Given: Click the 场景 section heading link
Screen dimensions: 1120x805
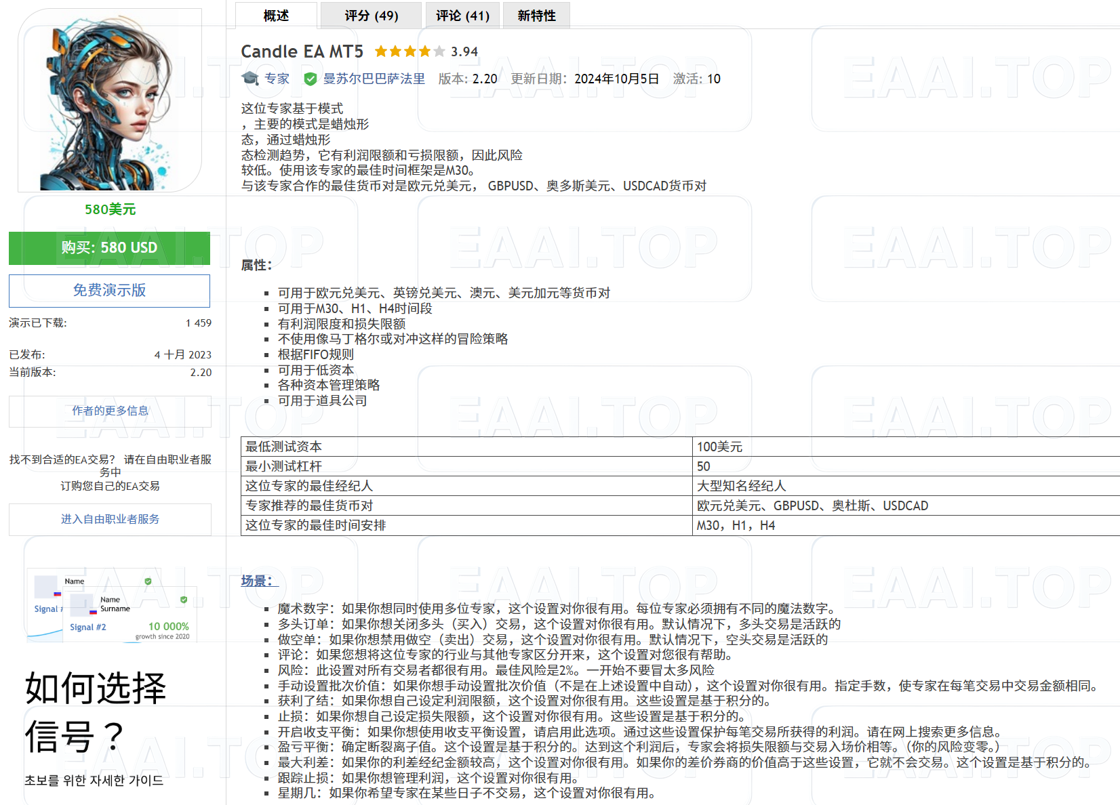Looking at the screenshot, I should (x=258, y=581).
